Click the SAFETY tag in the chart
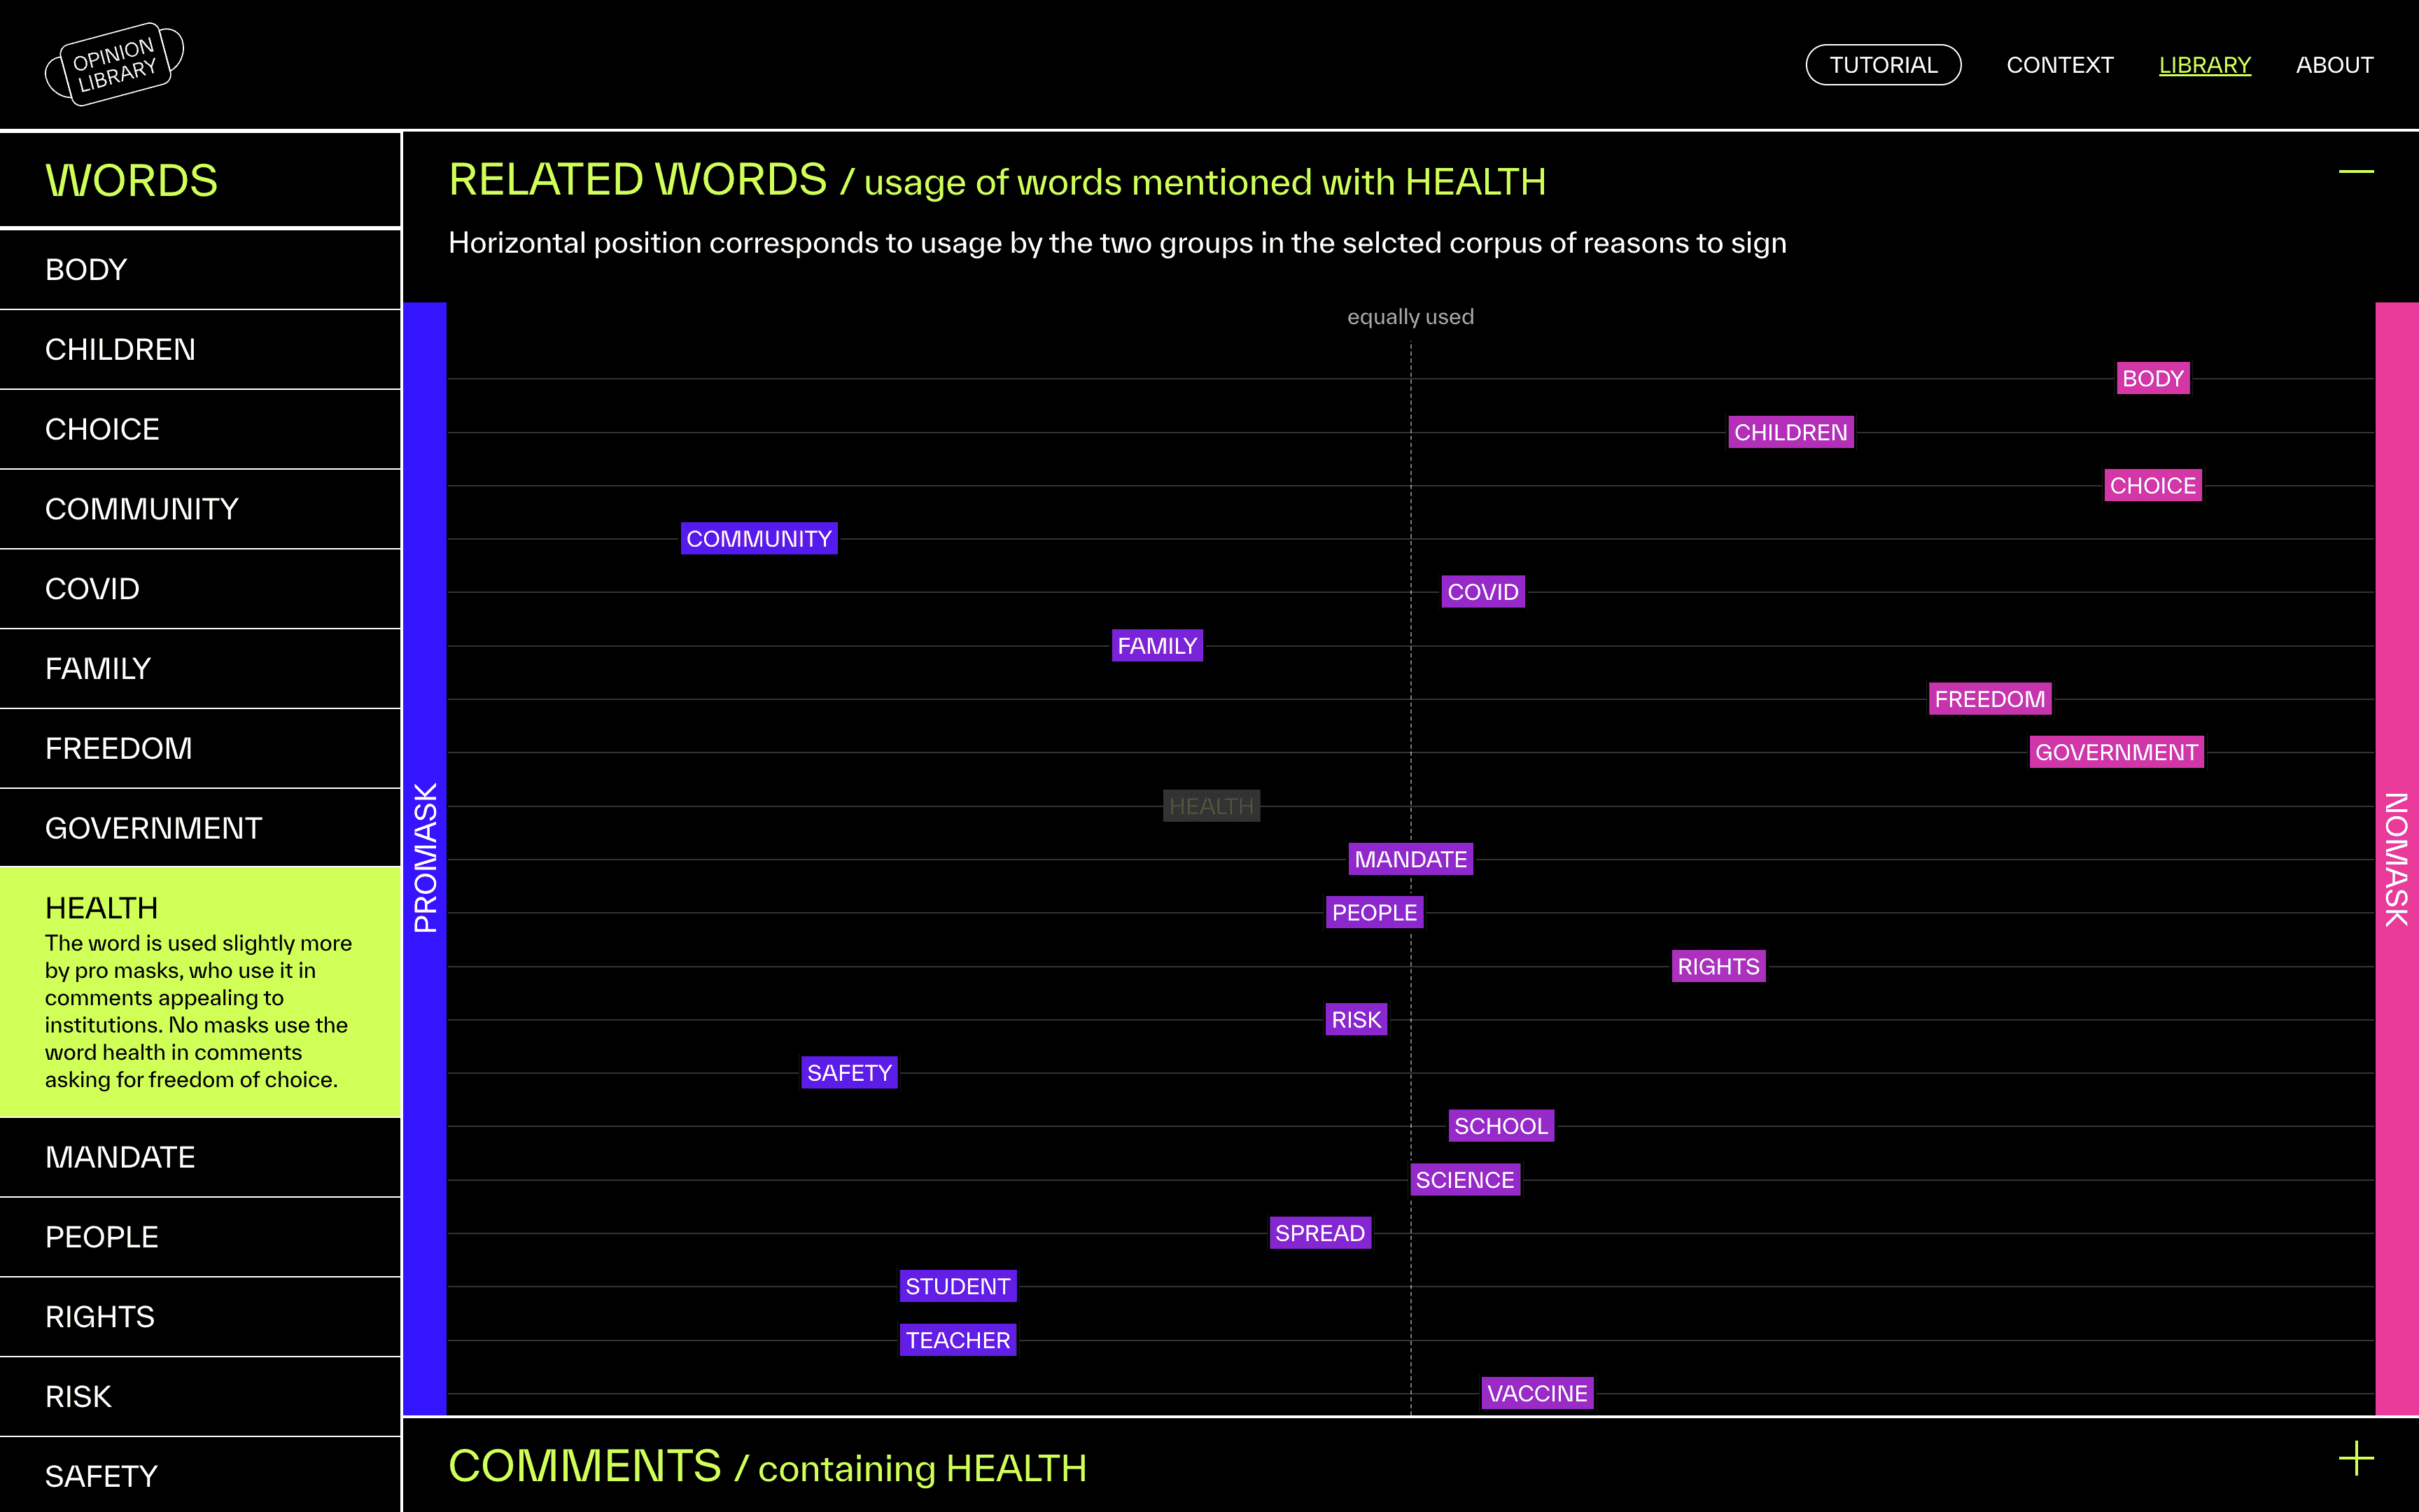This screenshot has width=2419, height=1512. pos(848,1073)
